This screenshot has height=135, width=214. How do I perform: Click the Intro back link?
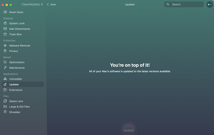[53, 5]
